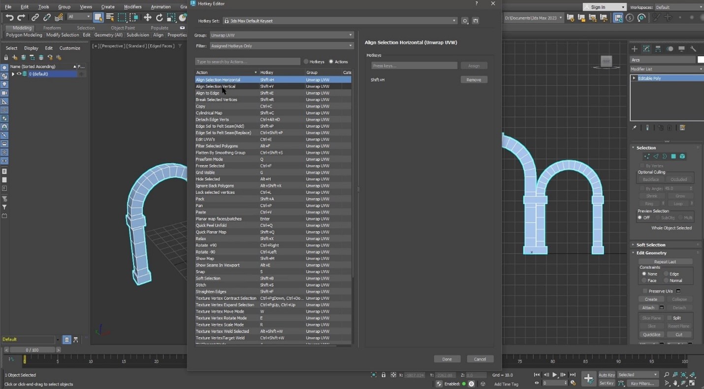Open the Filter dropdown set to Assigned Hotkeys Only
The height and width of the screenshot is (389, 704).
click(281, 45)
